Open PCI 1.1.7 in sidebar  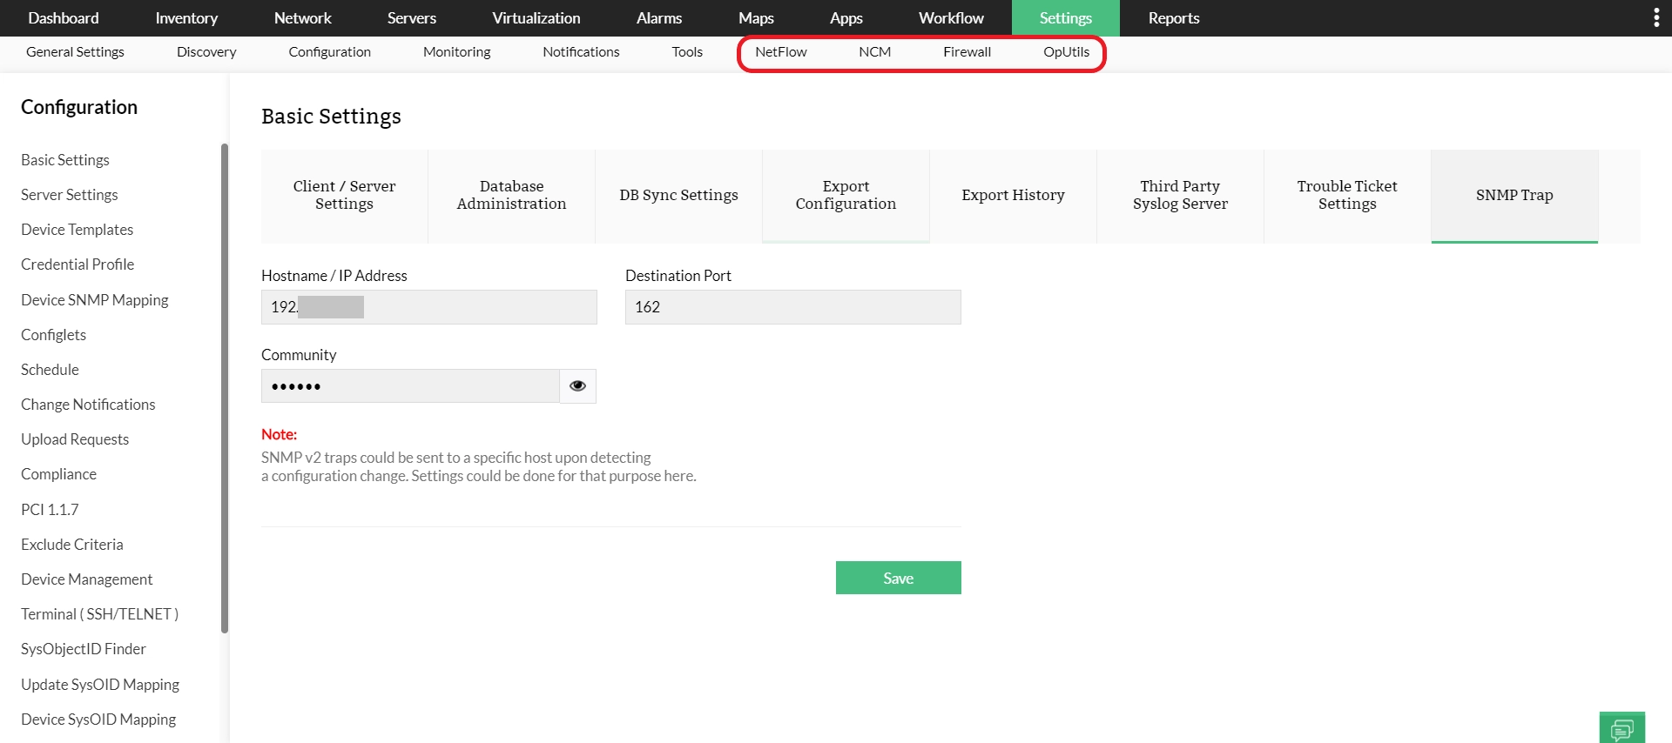pyautogui.click(x=50, y=510)
